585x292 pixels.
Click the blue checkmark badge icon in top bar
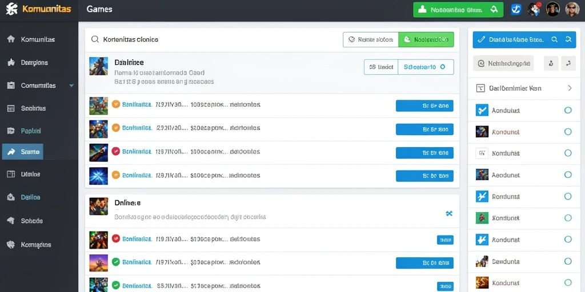516,9
